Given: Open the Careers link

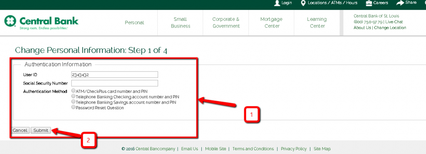Looking at the screenshot, I should click(381, 3).
